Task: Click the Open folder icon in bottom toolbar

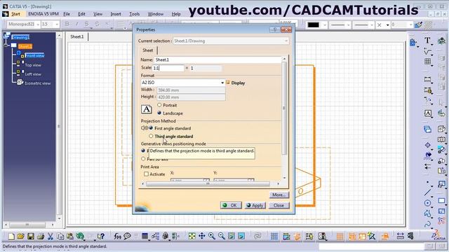Action: 20,236
